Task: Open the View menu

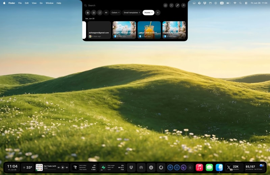Action: pos(34,3)
